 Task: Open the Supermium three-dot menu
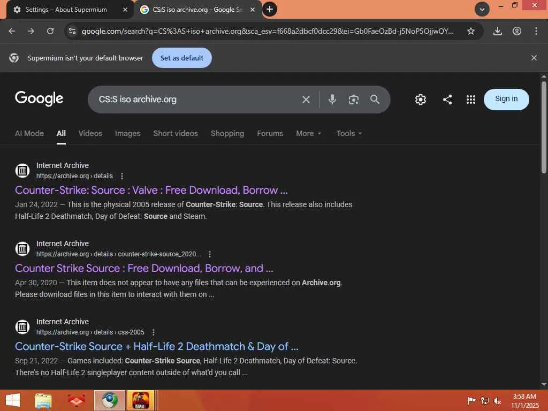[x=536, y=31]
